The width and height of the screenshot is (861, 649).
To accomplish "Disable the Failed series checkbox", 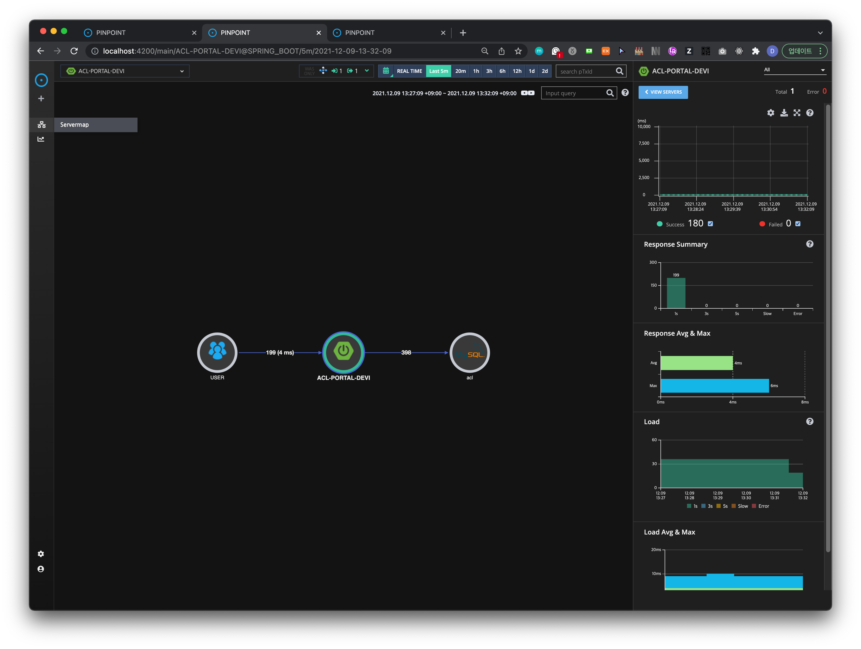I will point(798,224).
